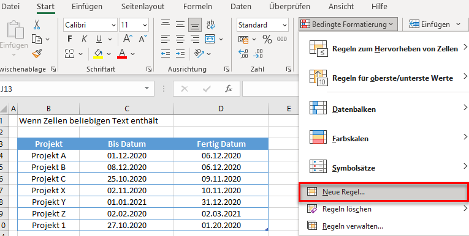Decrease decimal places icon

point(258,54)
